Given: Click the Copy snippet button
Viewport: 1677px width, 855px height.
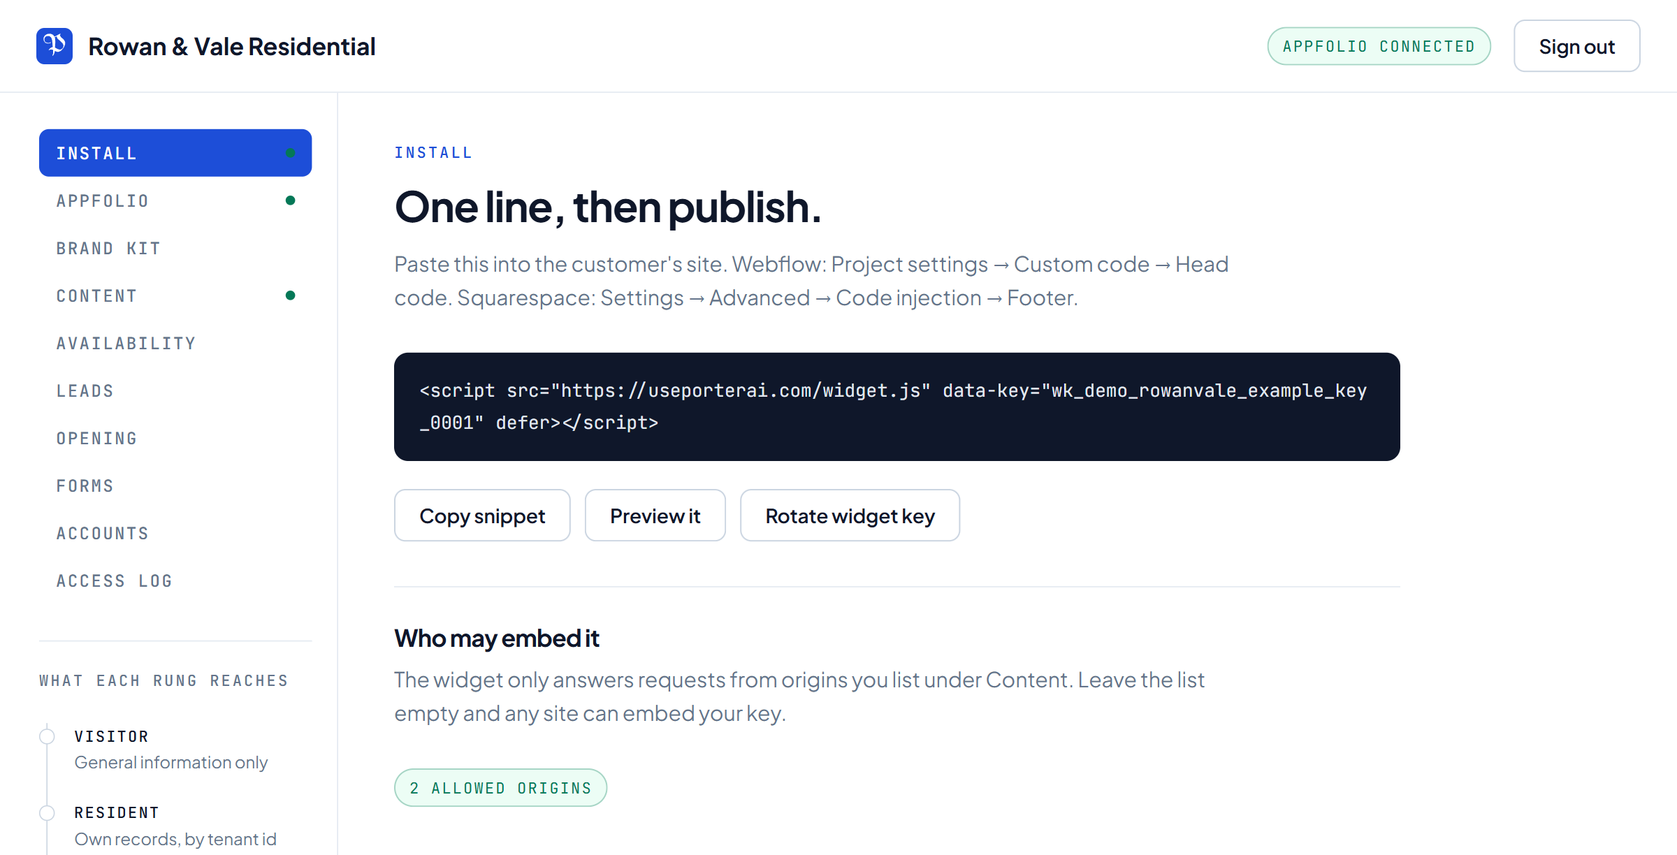Looking at the screenshot, I should pyautogui.click(x=482, y=516).
